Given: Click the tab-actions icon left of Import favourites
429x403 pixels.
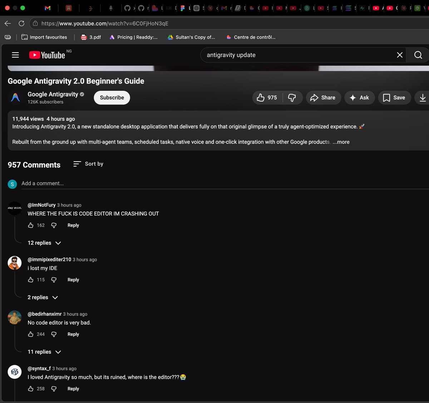Looking at the screenshot, I should [8, 37].
